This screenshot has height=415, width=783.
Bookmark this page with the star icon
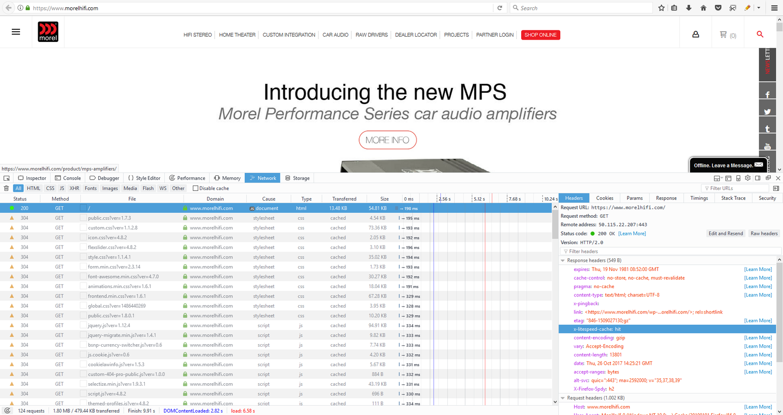coord(662,8)
